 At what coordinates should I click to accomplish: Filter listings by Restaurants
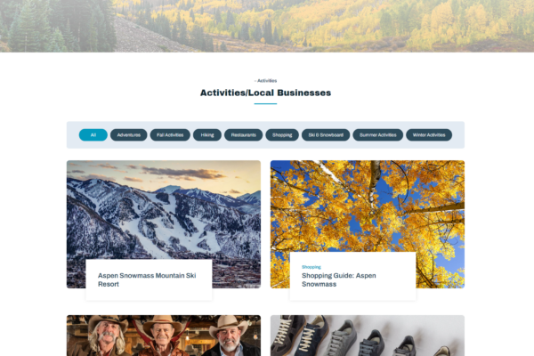[x=244, y=135]
